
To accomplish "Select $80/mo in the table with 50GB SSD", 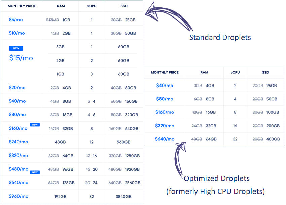I will pos(165,99).
